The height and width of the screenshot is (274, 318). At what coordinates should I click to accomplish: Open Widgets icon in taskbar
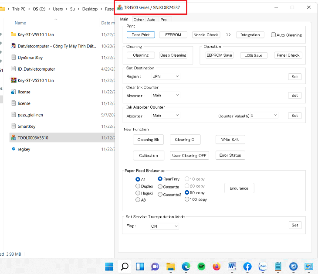[x=140, y=267]
